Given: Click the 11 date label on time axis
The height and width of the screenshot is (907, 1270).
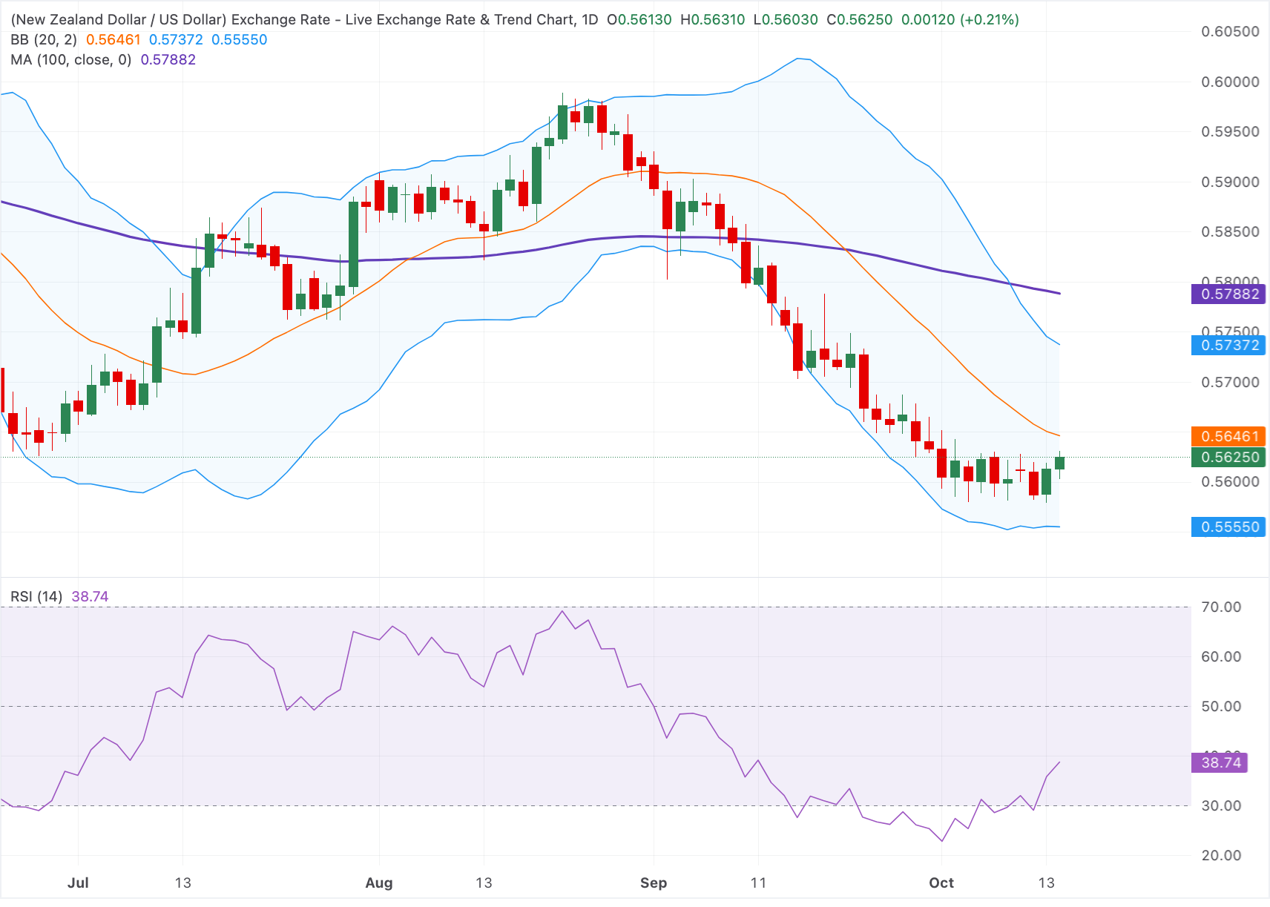Looking at the screenshot, I should [758, 883].
